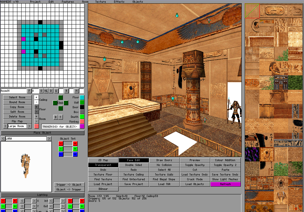Click the blue Object Tint minus button
Screen dimensions: 304x212
point(61,154)
